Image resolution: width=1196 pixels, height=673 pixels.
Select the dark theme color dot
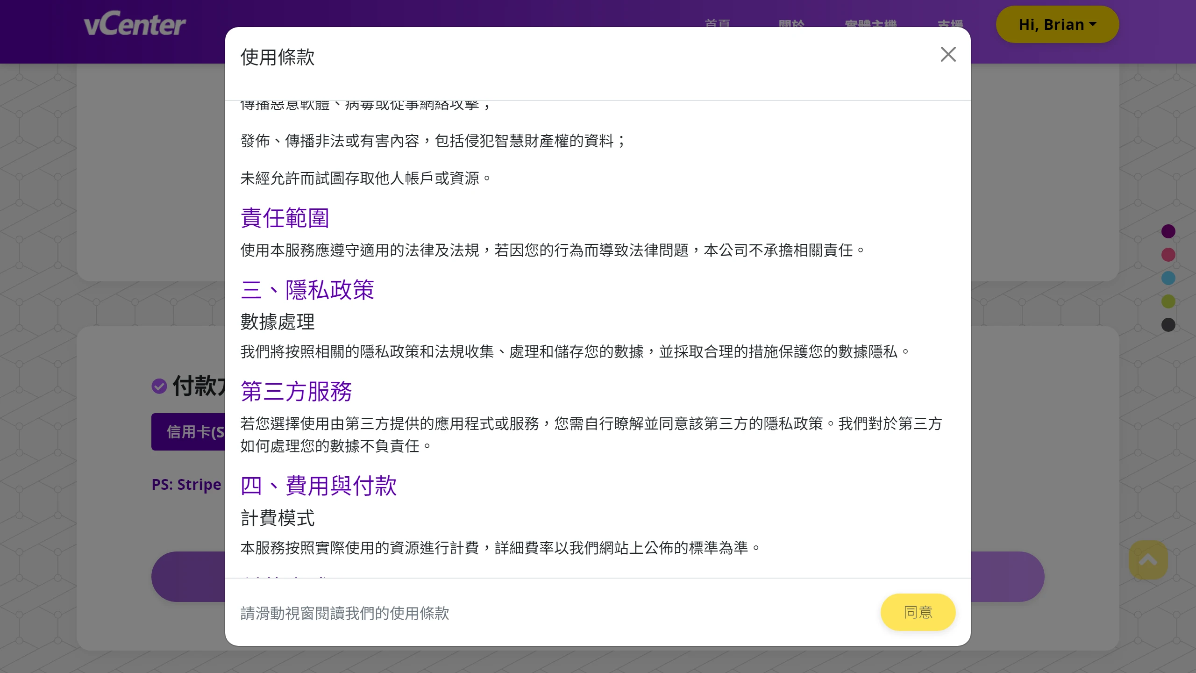1168,324
